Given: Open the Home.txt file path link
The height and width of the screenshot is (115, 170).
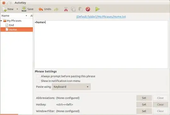Looking at the screenshot, I should click(x=101, y=17).
